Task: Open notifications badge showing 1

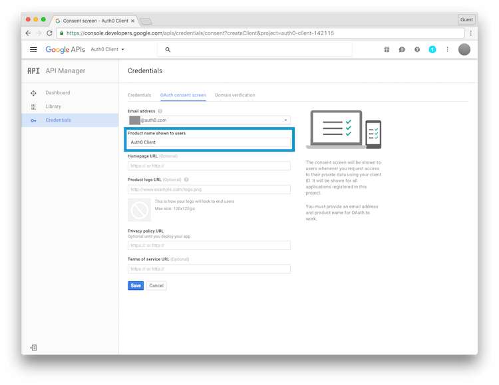Action: point(432,49)
